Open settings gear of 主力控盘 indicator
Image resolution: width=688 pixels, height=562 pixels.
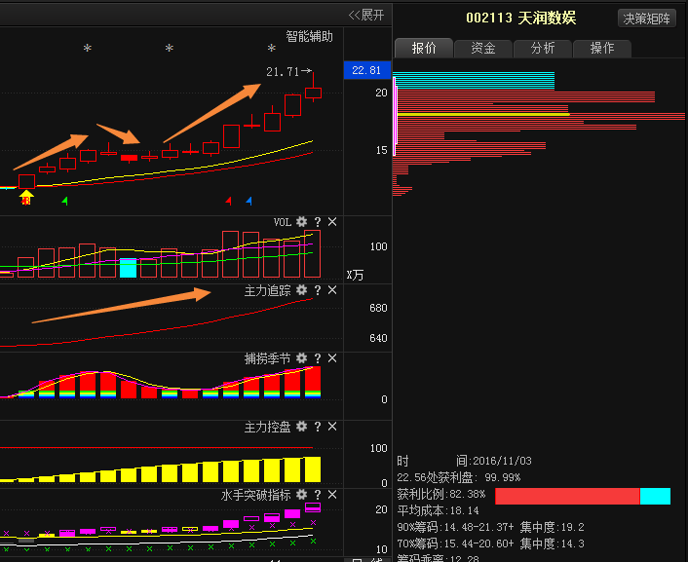(301, 427)
